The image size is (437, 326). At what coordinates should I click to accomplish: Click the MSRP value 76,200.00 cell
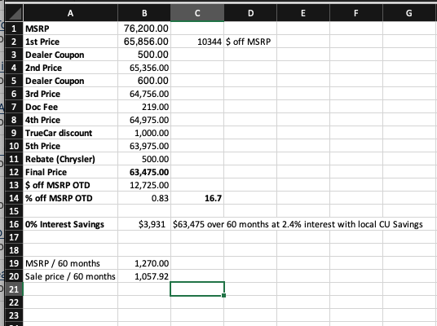[x=144, y=29]
